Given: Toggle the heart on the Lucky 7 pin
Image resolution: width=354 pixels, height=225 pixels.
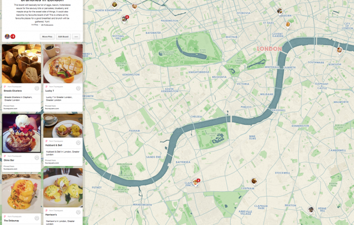Looking at the screenshot, I should [78, 88].
